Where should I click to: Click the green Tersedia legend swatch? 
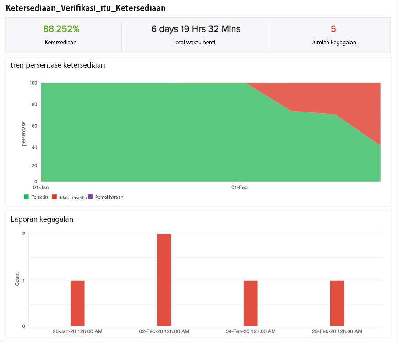pos(26,197)
